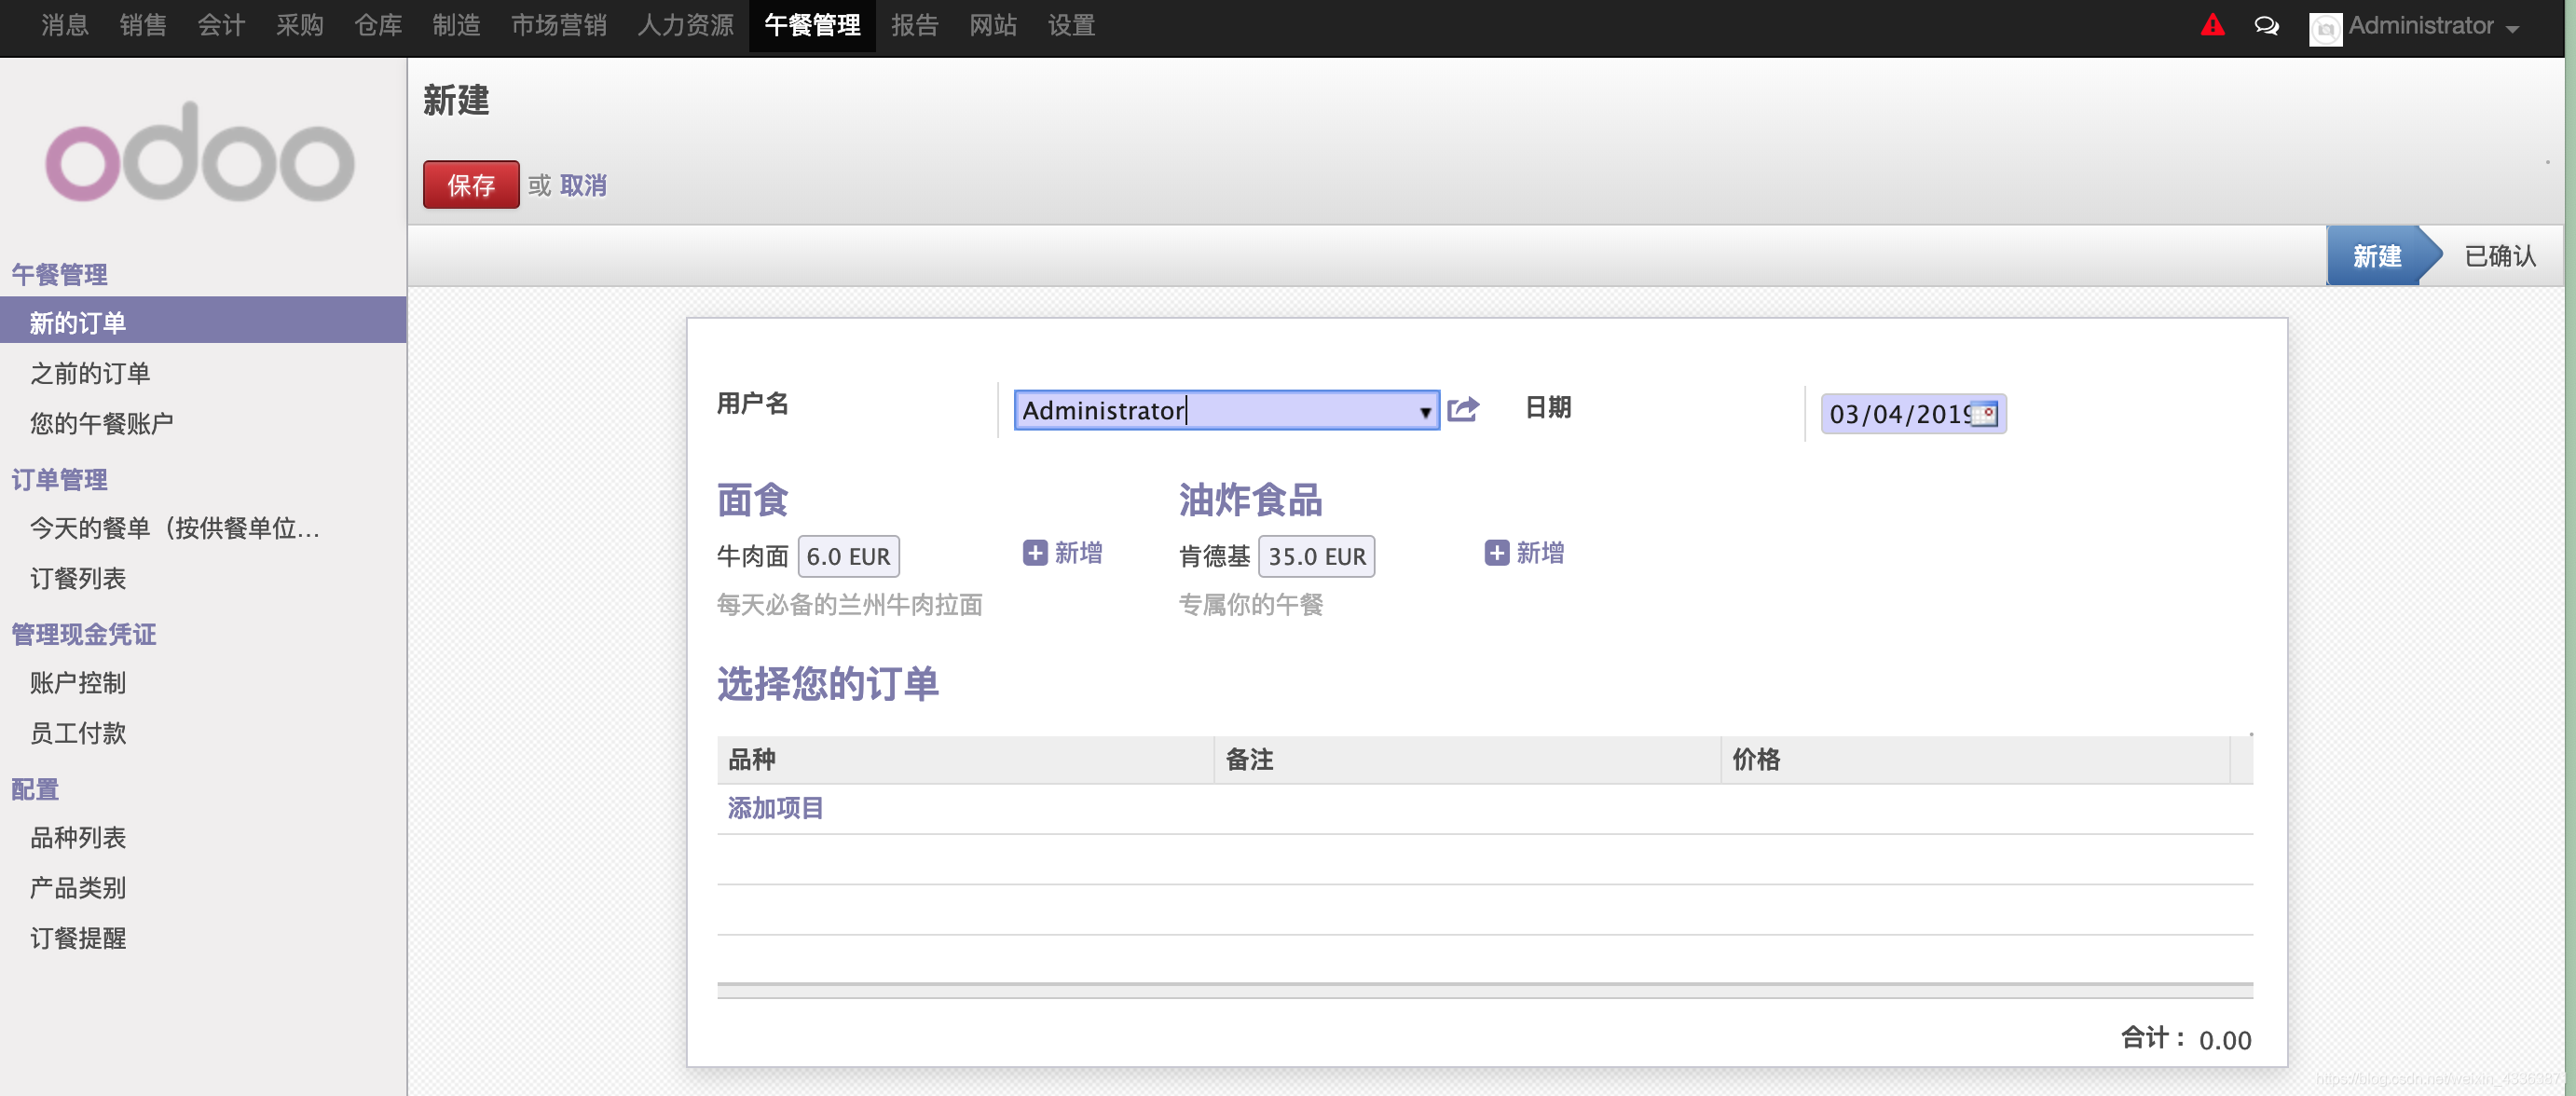The image size is (2576, 1096).
Task: Click the red warning alert icon
Action: (2212, 26)
